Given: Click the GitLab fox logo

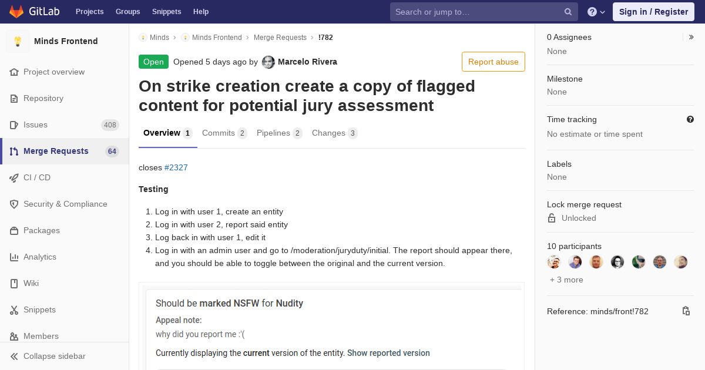Looking at the screenshot, I should coord(16,11).
